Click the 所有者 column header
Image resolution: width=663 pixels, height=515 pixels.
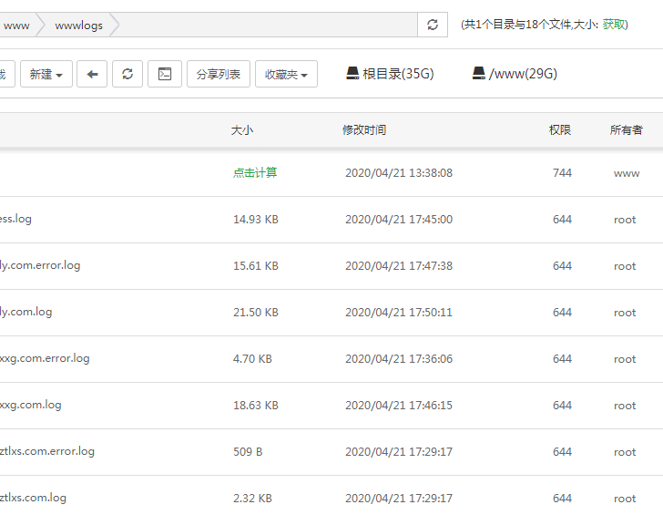tap(626, 130)
